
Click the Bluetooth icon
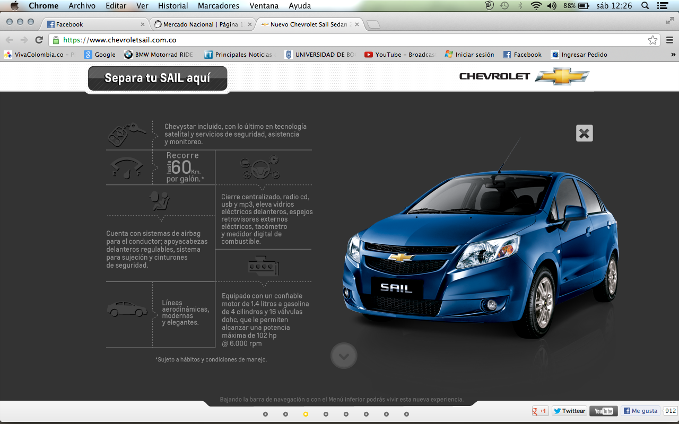coord(520,6)
